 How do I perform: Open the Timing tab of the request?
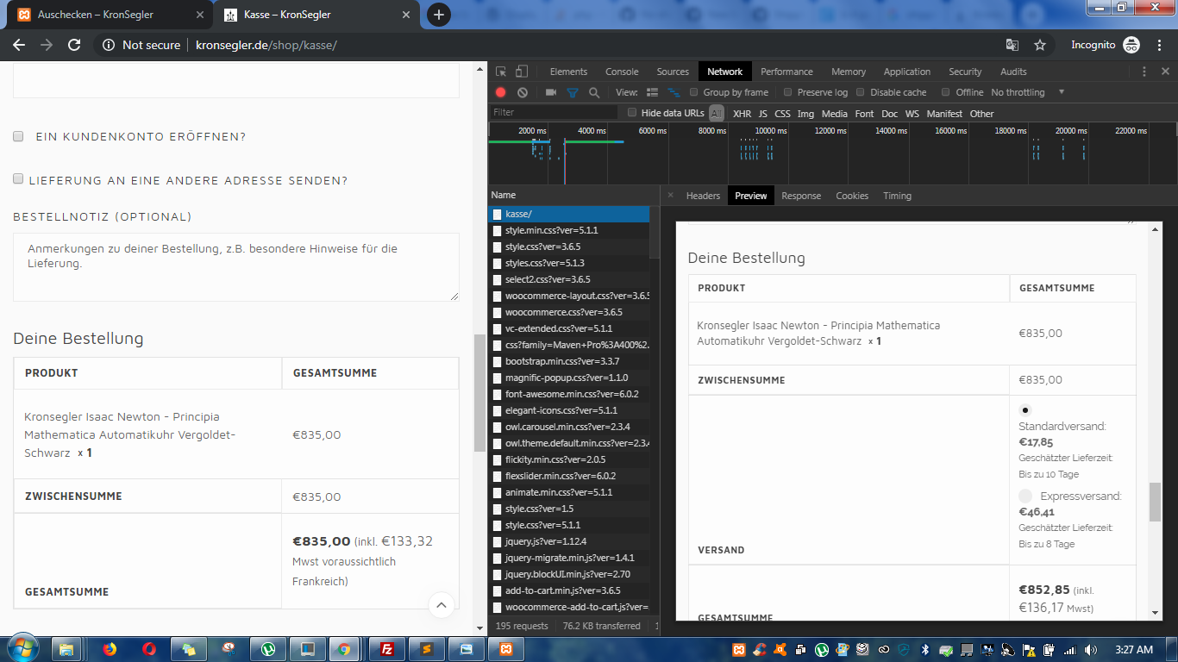point(897,196)
